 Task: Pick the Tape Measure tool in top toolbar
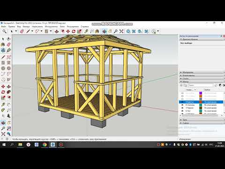[x=86, y=31]
